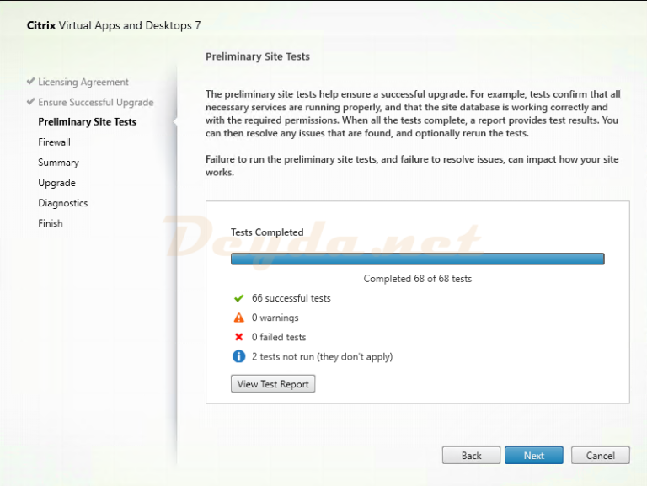Click the completed tests progress bar

point(417,259)
